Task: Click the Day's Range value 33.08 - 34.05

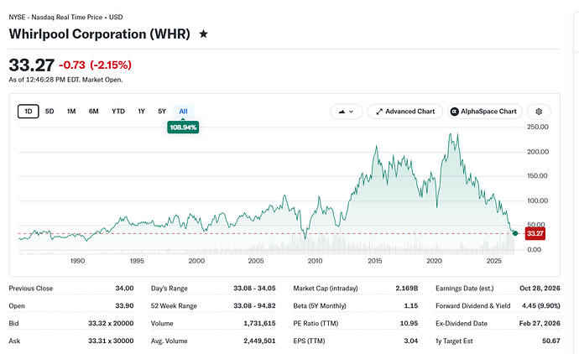Action: point(254,289)
